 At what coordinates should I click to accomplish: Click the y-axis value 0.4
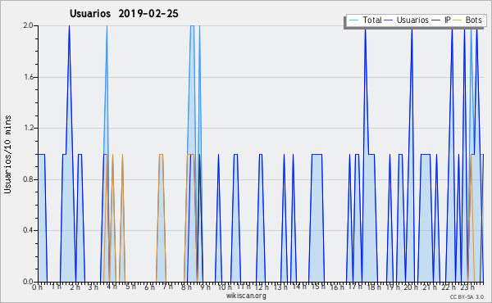pyautogui.click(x=28, y=230)
